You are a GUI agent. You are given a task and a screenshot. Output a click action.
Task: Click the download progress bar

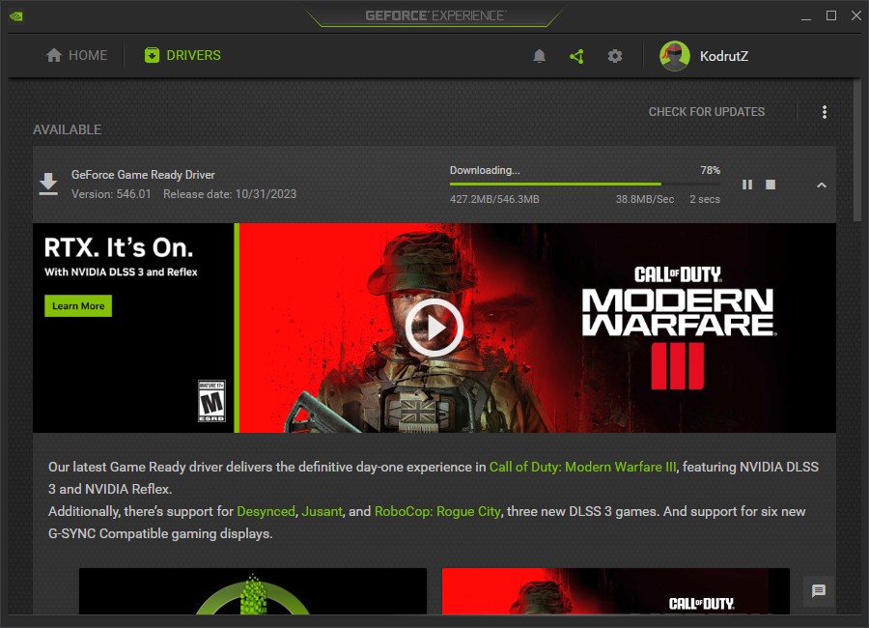[x=585, y=184]
